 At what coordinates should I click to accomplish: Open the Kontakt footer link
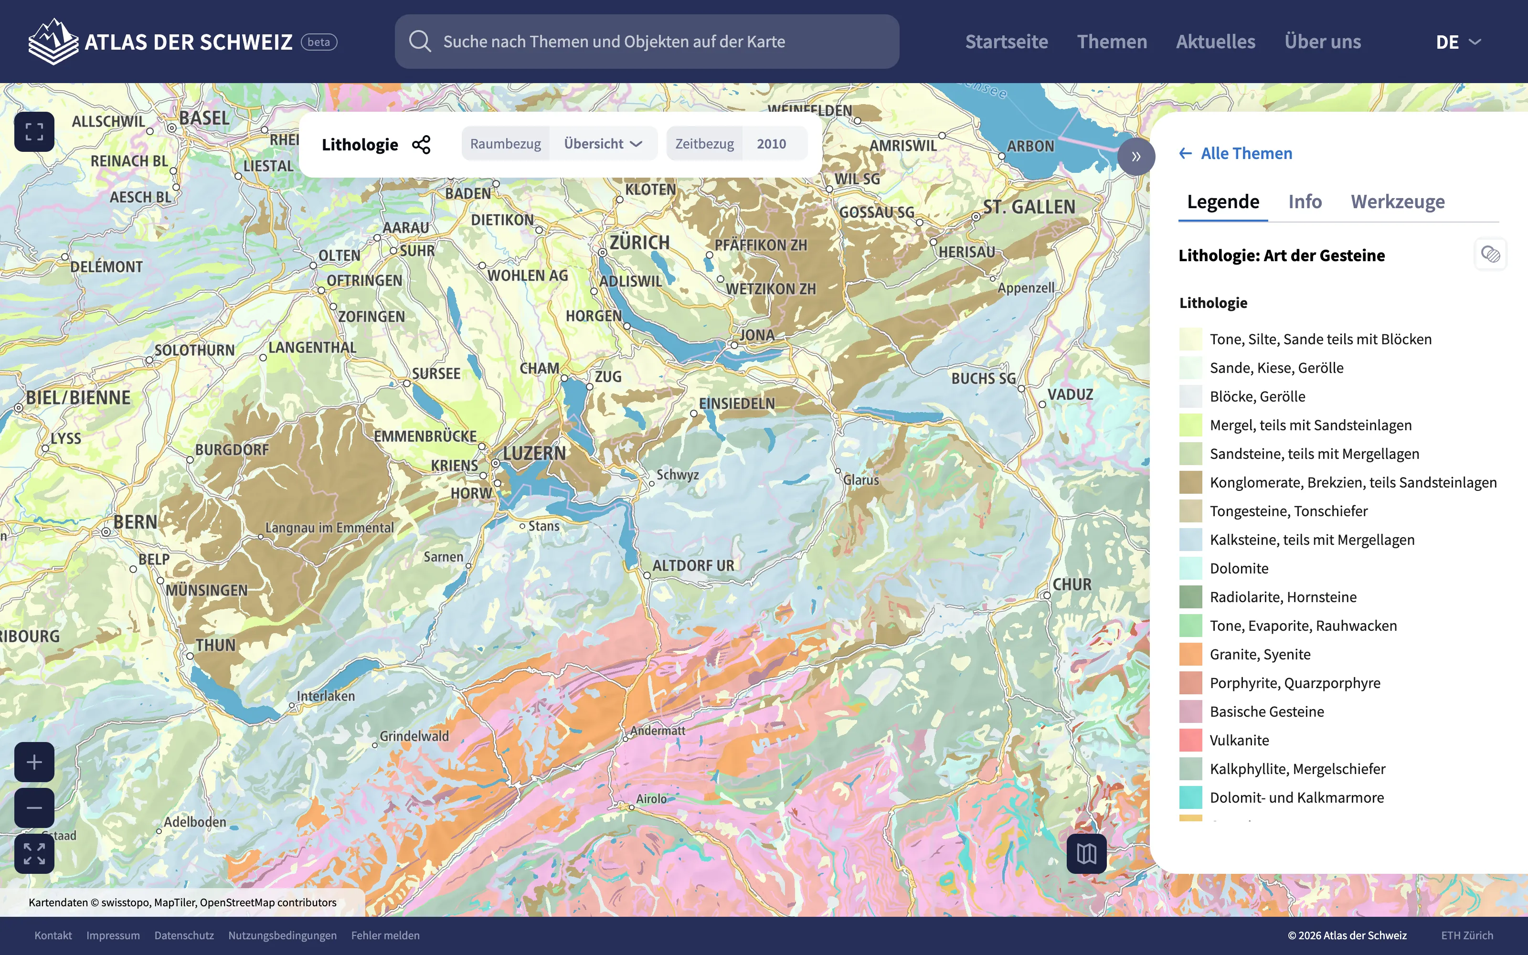53,935
